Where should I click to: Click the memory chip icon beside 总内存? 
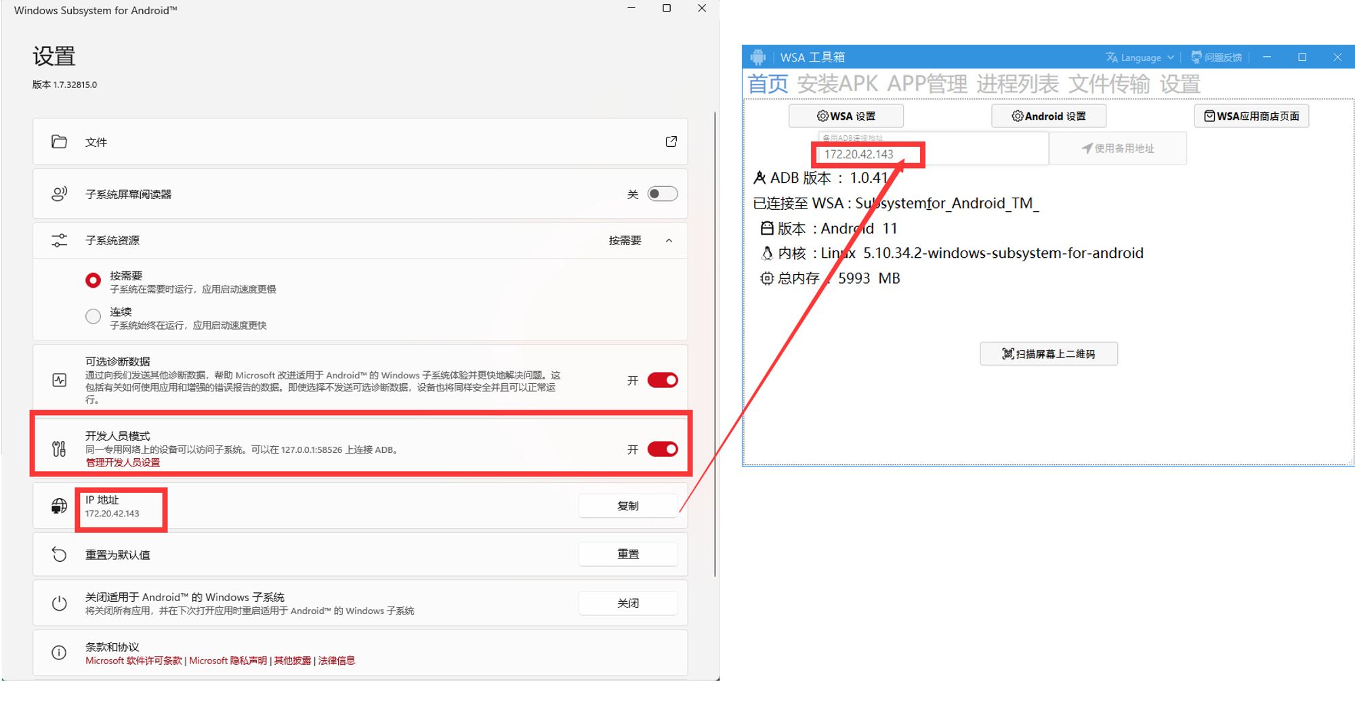pos(766,278)
